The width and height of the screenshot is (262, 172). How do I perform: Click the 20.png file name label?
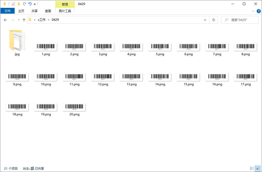[74, 114]
